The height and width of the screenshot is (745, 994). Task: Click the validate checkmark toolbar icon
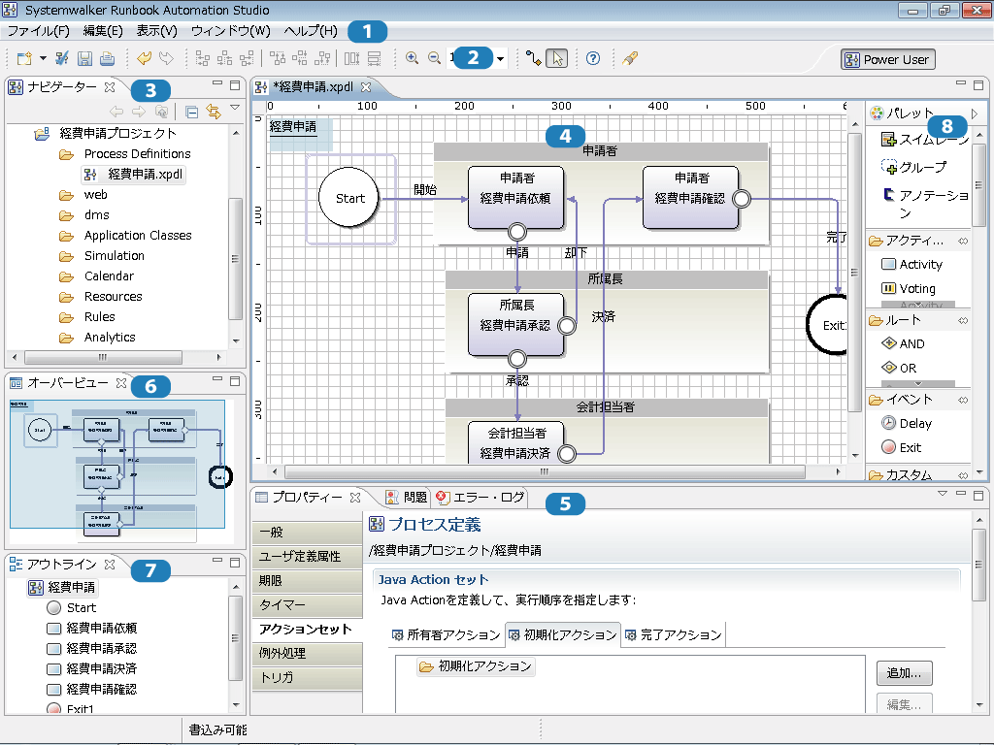tap(61, 59)
